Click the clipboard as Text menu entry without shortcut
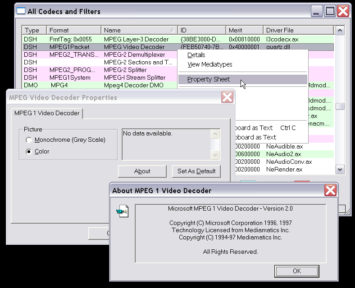355x288 pixels. coord(271,137)
